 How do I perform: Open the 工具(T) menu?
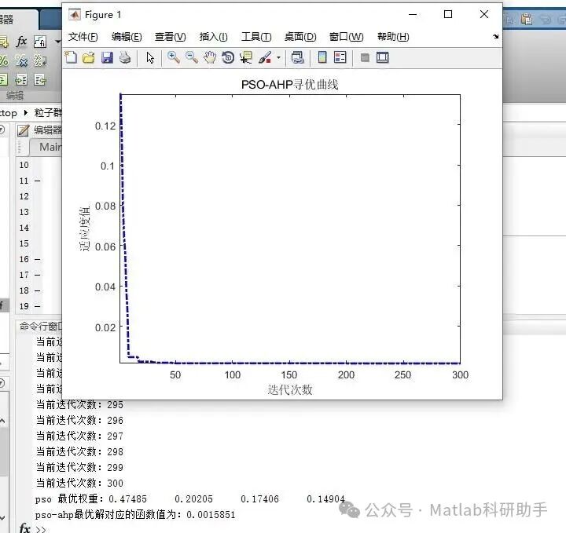point(256,37)
